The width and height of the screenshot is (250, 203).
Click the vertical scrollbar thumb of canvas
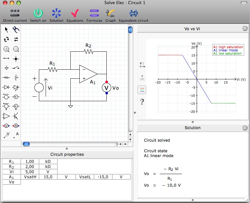click(x=130, y=30)
